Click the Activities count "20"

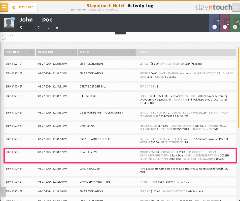(4, 39)
